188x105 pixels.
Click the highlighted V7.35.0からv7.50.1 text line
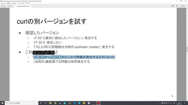(x=74, y=57)
